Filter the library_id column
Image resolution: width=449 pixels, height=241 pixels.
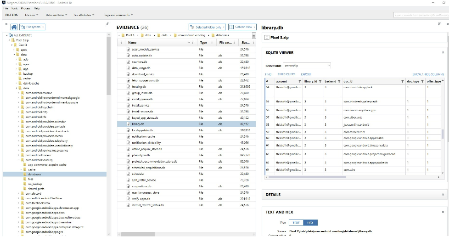[320, 81]
